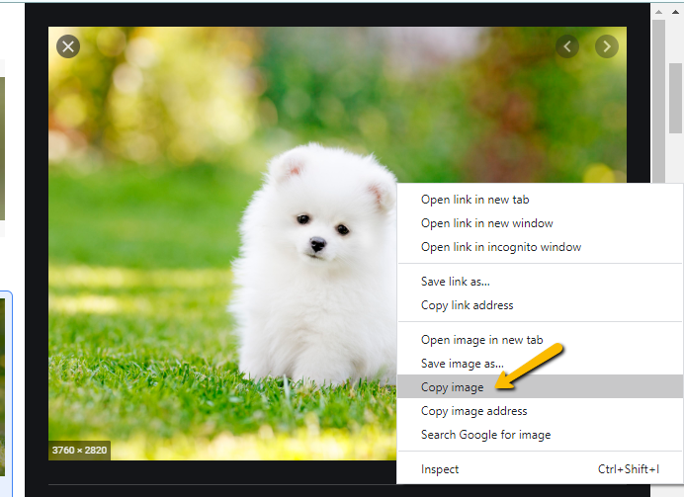This screenshot has height=497, width=684.
Task: Choose "Search Google for image"
Action: 485,435
